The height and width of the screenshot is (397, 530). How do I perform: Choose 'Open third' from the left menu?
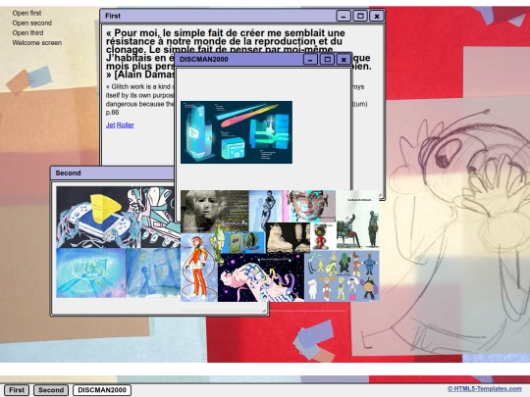pos(27,32)
